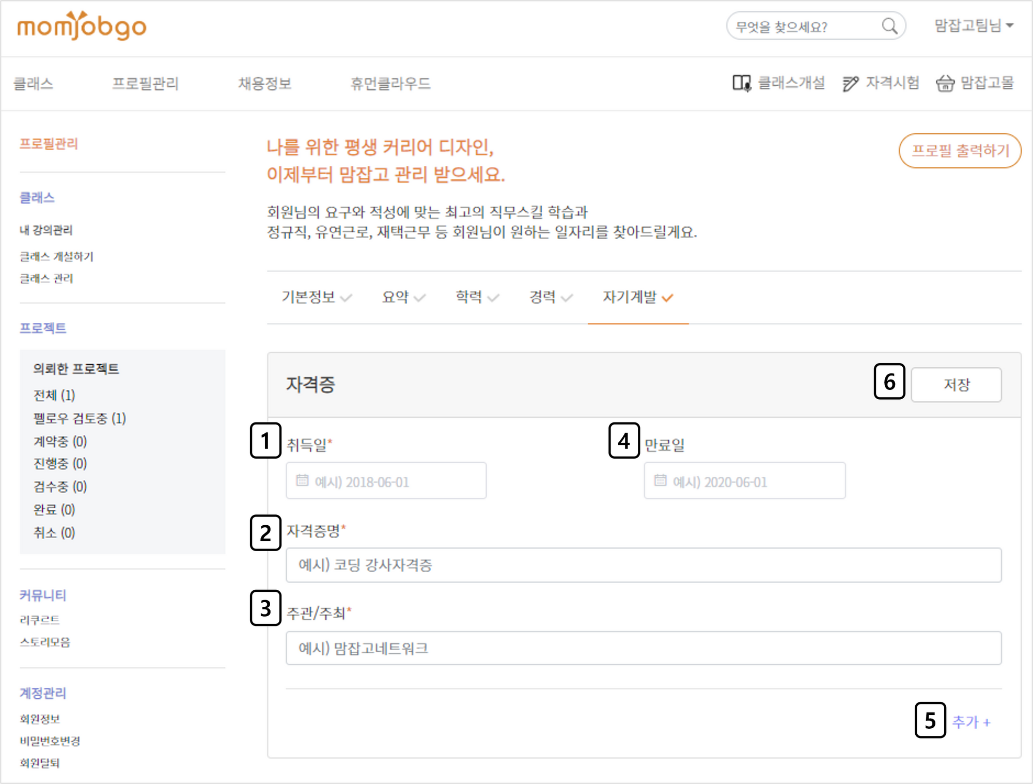Expand the 학력 section chevron
1033x784 pixels.
(493, 297)
